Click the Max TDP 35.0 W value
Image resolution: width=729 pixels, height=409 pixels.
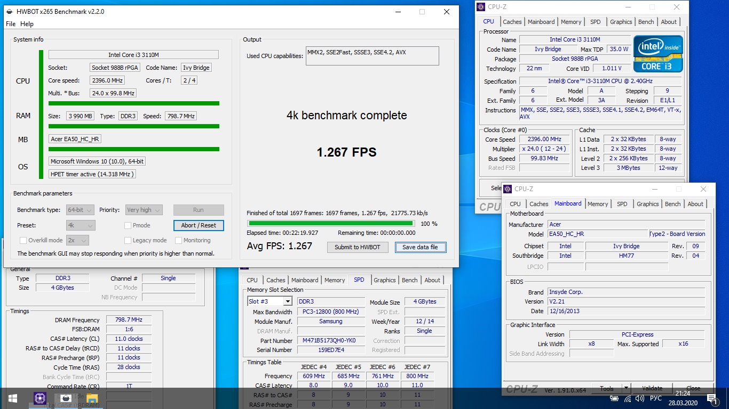(x=619, y=49)
